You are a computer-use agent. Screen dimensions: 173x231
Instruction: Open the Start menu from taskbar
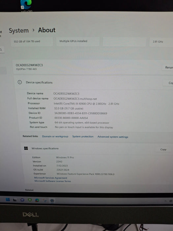point(8,200)
